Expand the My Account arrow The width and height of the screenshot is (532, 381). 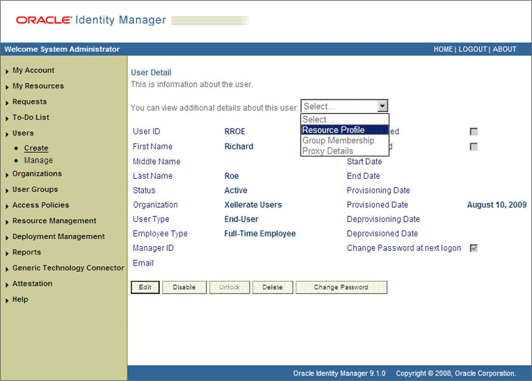[7, 71]
